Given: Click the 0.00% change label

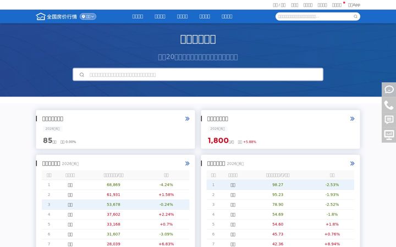Looking at the screenshot, I should click(71, 142).
